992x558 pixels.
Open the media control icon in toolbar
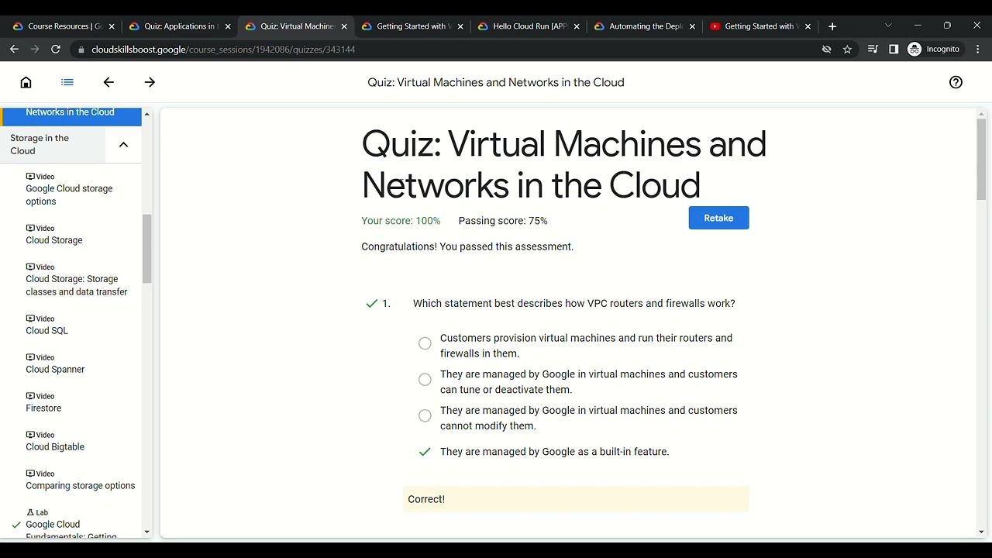873,49
